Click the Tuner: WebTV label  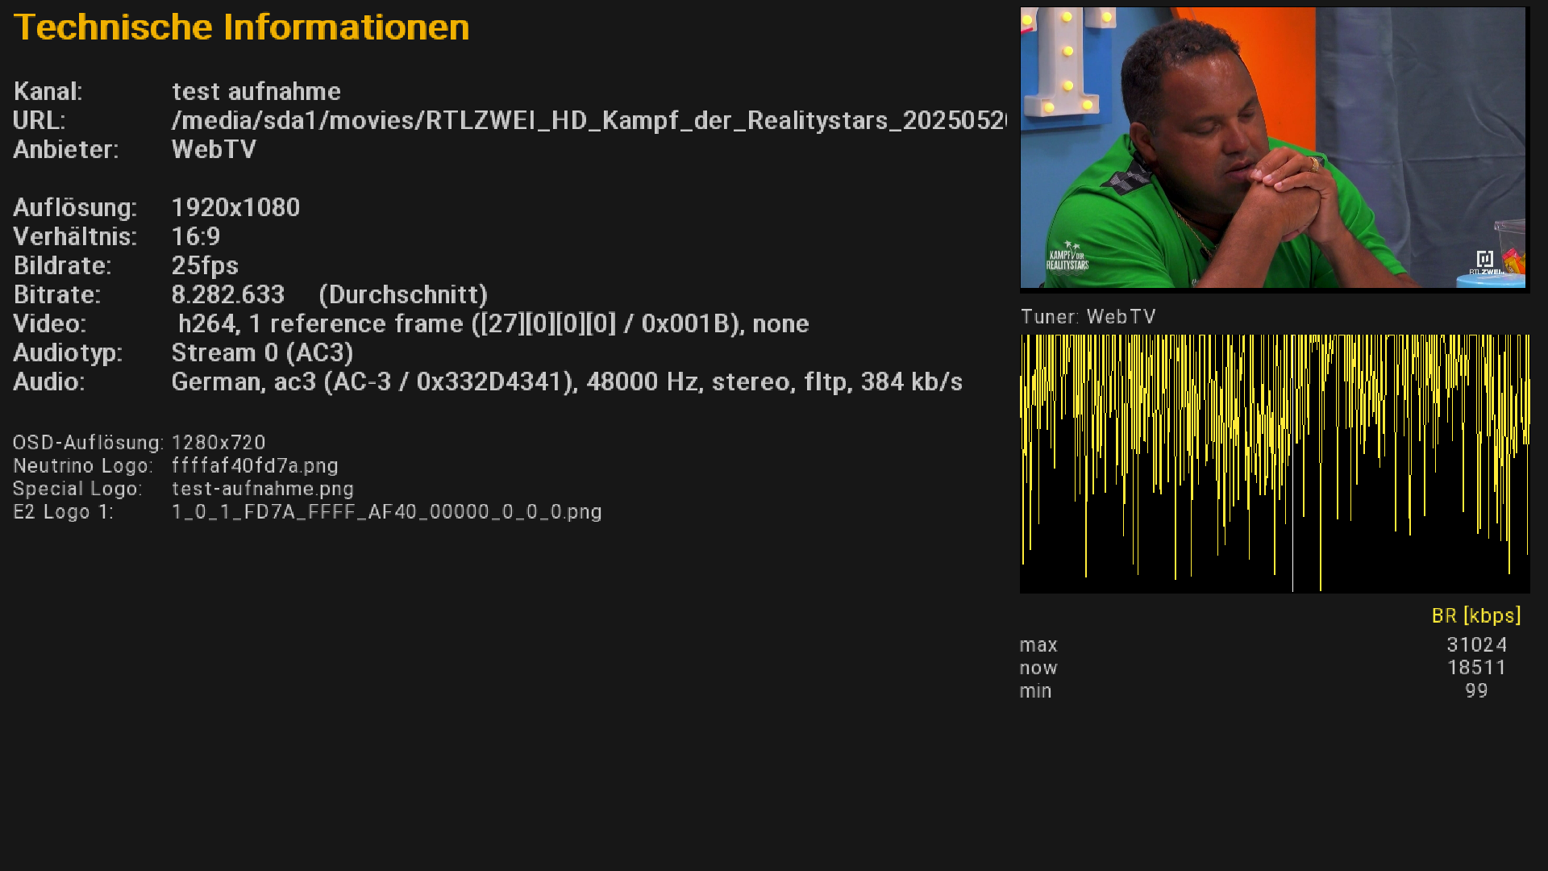1088,316
